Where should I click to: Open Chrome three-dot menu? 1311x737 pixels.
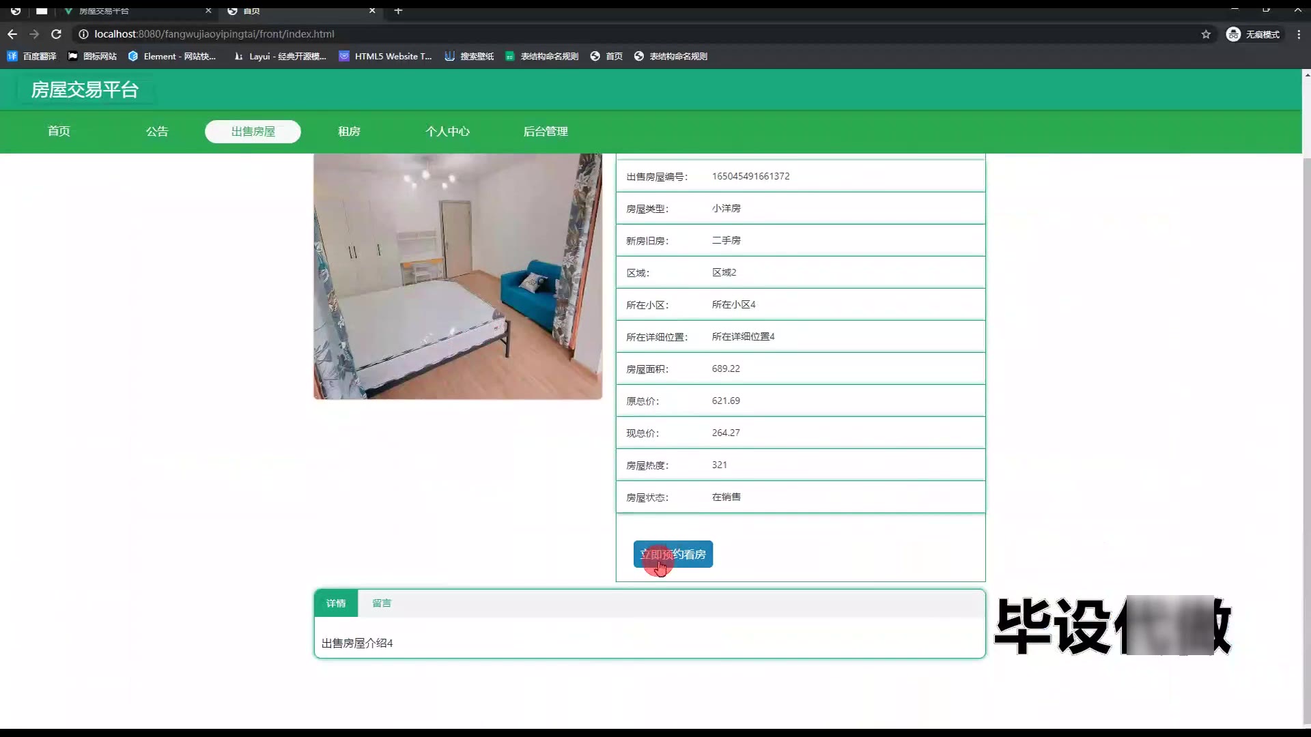tap(1299, 34)
